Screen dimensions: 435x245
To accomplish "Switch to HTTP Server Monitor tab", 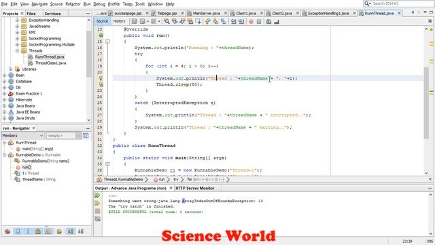I will (x=195, y=189).
